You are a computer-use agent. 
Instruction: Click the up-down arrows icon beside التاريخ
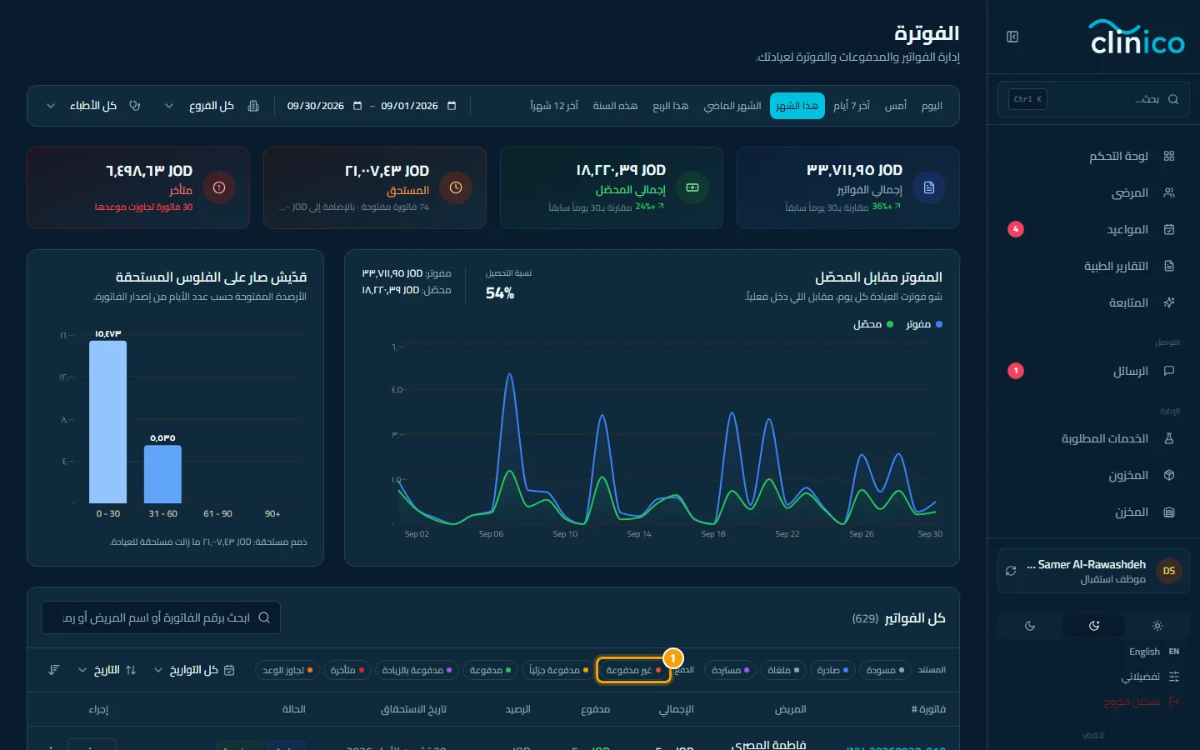point(131,670)
